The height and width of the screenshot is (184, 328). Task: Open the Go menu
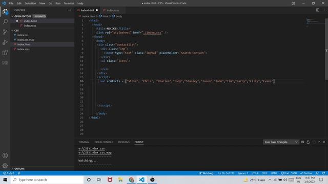(50, 4)
